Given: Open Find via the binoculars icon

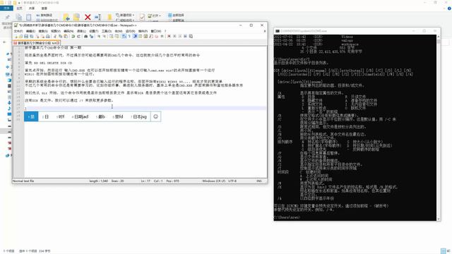Looking at the screenshot, I should (86, 36).
